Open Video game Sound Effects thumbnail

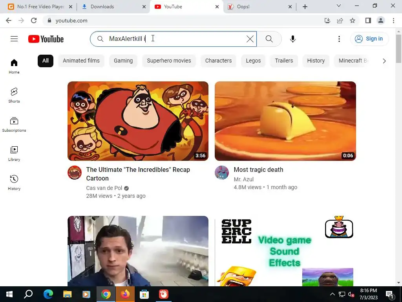click(285, 251)
